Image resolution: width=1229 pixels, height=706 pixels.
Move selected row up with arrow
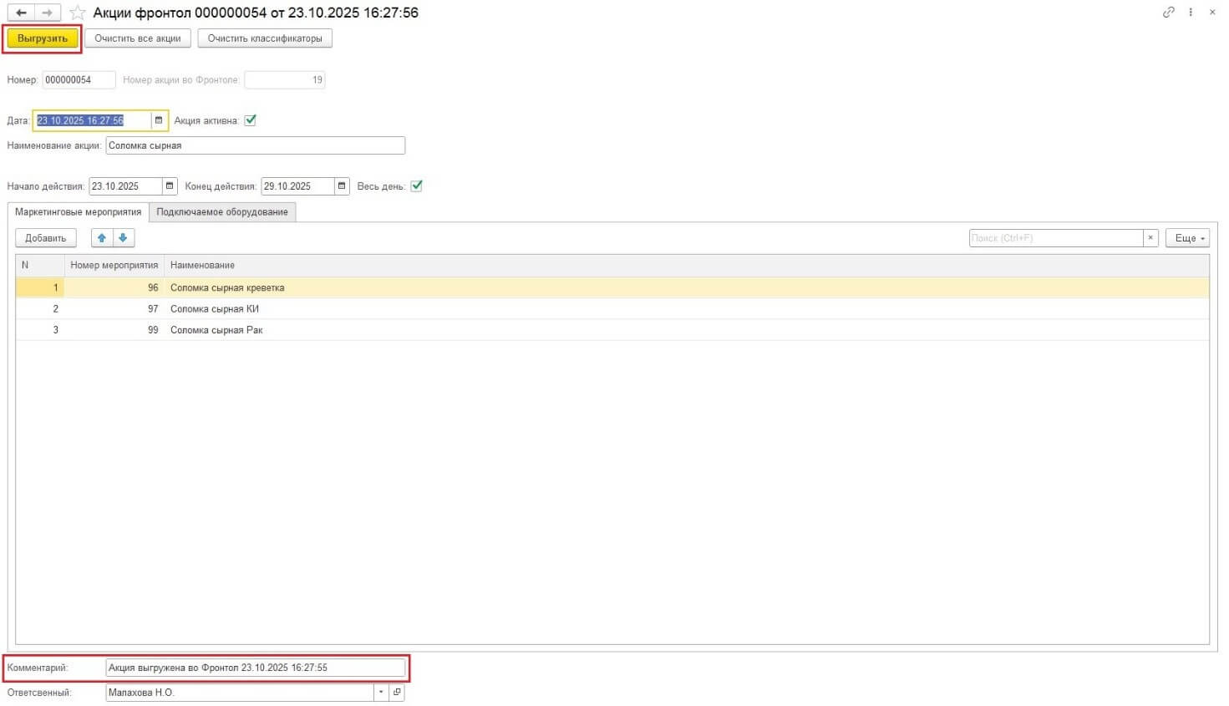102,238
